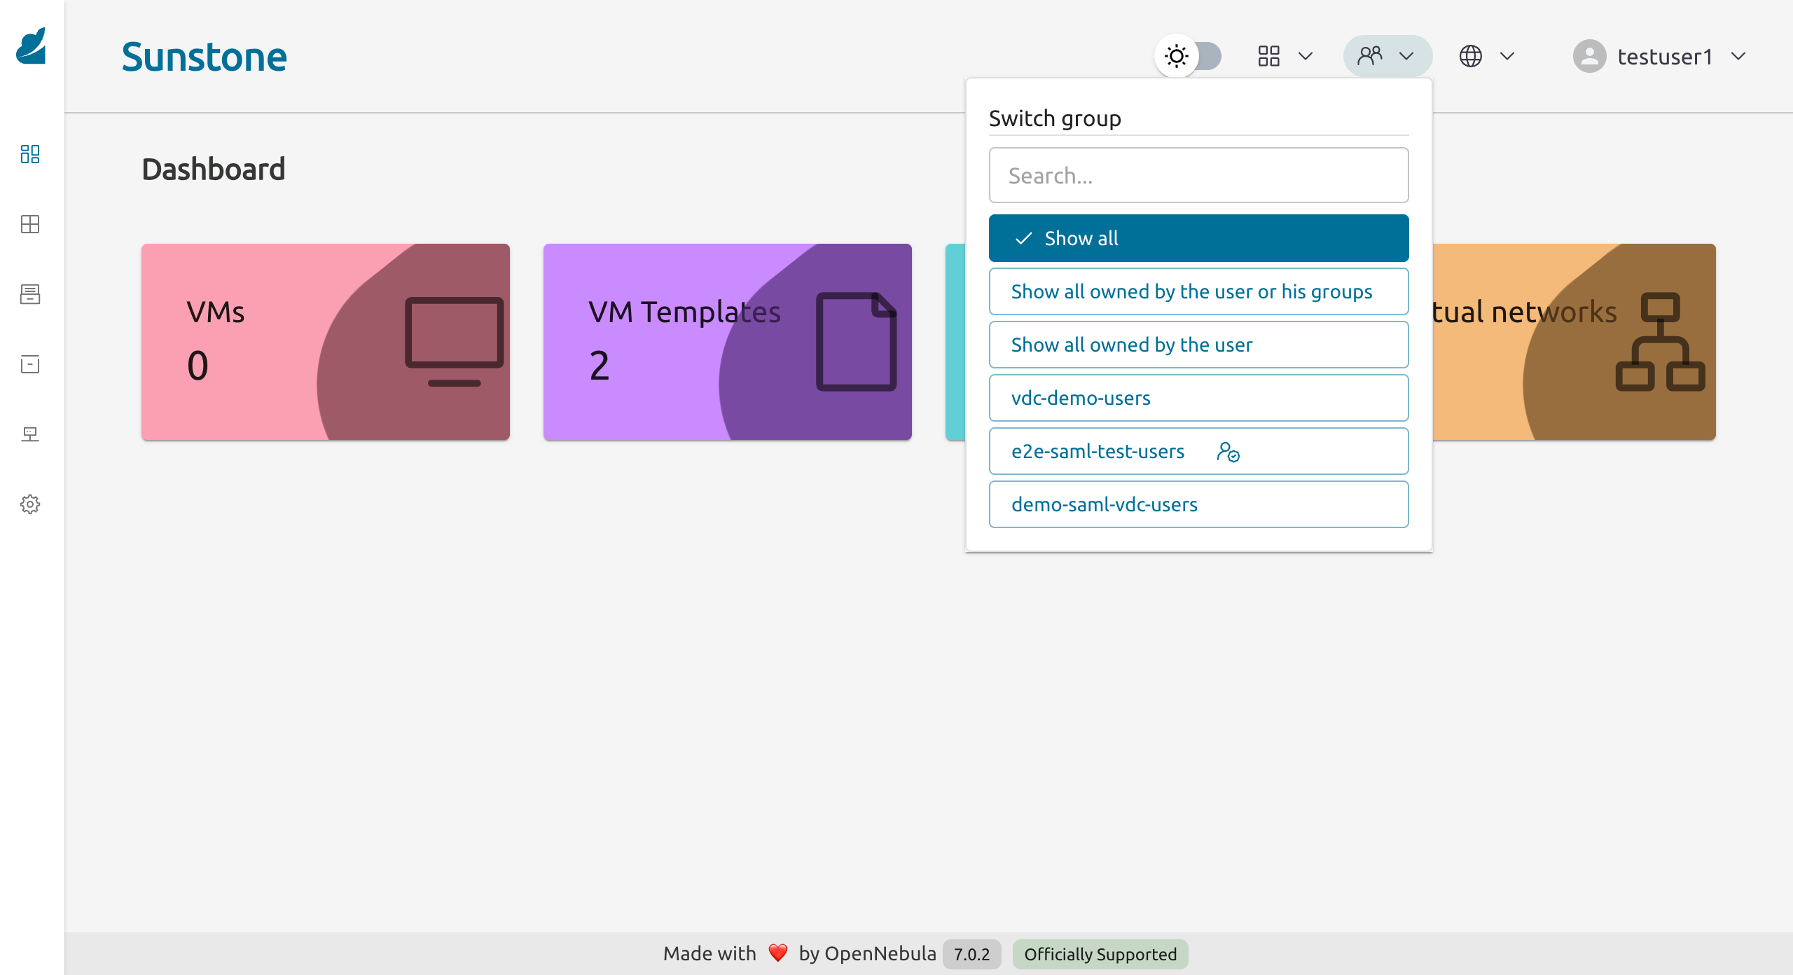Open the dashboard sidebar icon
The width and height of the screenshot is (1793, 975).
30,154
